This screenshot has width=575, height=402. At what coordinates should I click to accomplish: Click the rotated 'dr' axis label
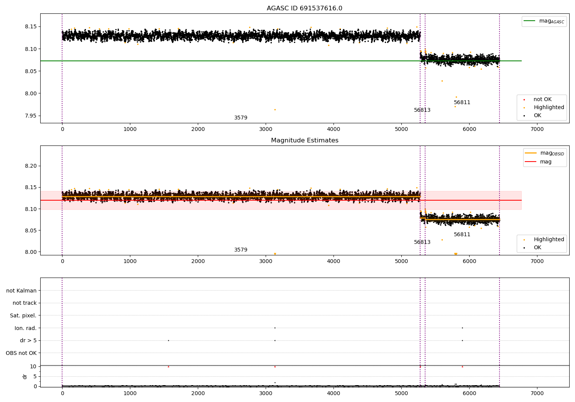(25, 376)
